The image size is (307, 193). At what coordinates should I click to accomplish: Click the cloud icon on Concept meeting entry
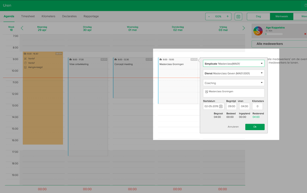pyautogui.click(x=116, y=59)
